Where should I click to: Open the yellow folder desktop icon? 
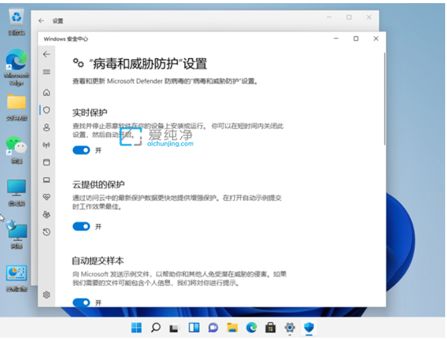coord(17,107)
